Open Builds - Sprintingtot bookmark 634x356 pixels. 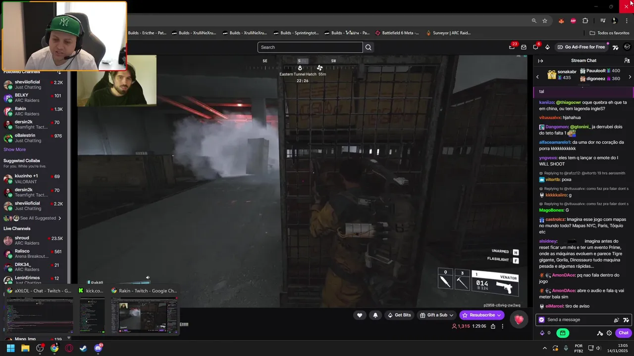tap(295, 33)
